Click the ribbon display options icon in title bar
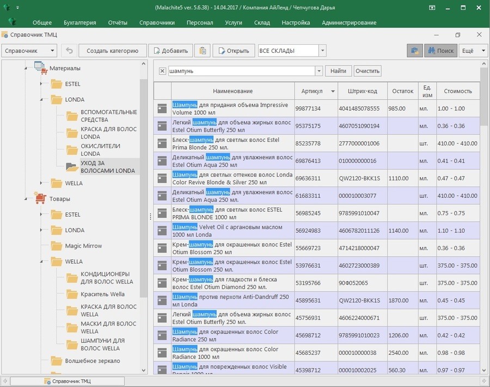 click(x=432, y=8)
